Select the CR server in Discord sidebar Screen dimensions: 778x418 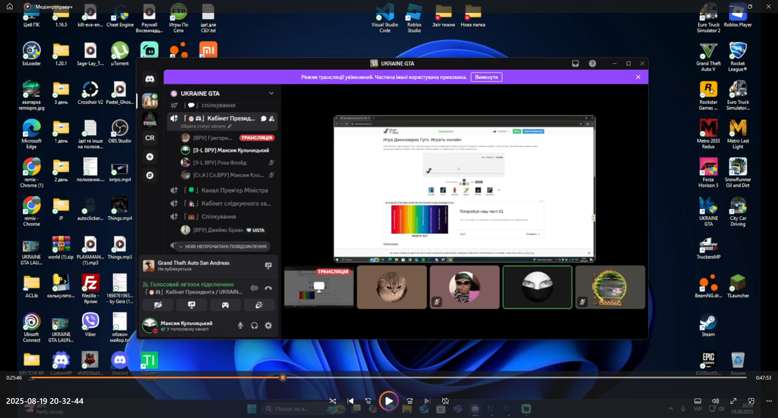coord(150,138)
